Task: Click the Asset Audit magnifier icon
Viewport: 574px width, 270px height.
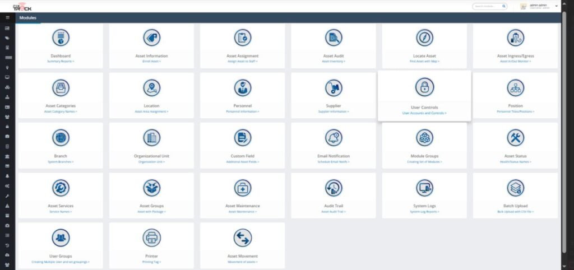Action: point(334,38)
